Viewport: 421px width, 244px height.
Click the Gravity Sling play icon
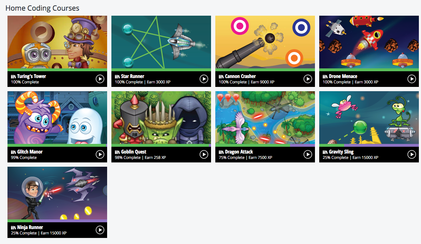point(412,155)
